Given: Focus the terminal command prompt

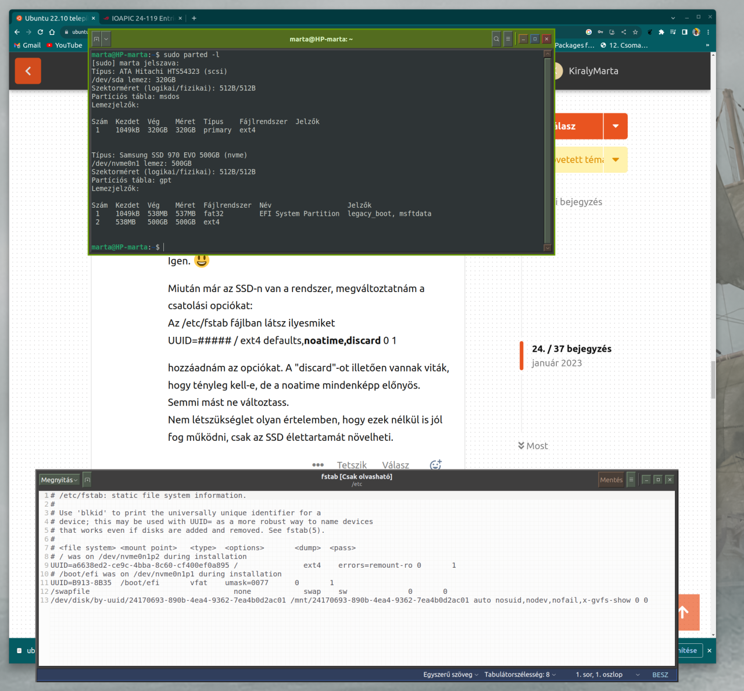Looking at the screenshot, I should 164,247.
